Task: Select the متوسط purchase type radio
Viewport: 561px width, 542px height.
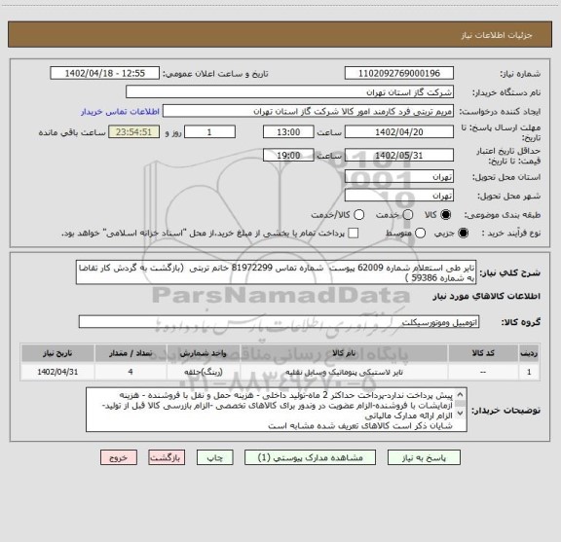Action: pos(420,234)
